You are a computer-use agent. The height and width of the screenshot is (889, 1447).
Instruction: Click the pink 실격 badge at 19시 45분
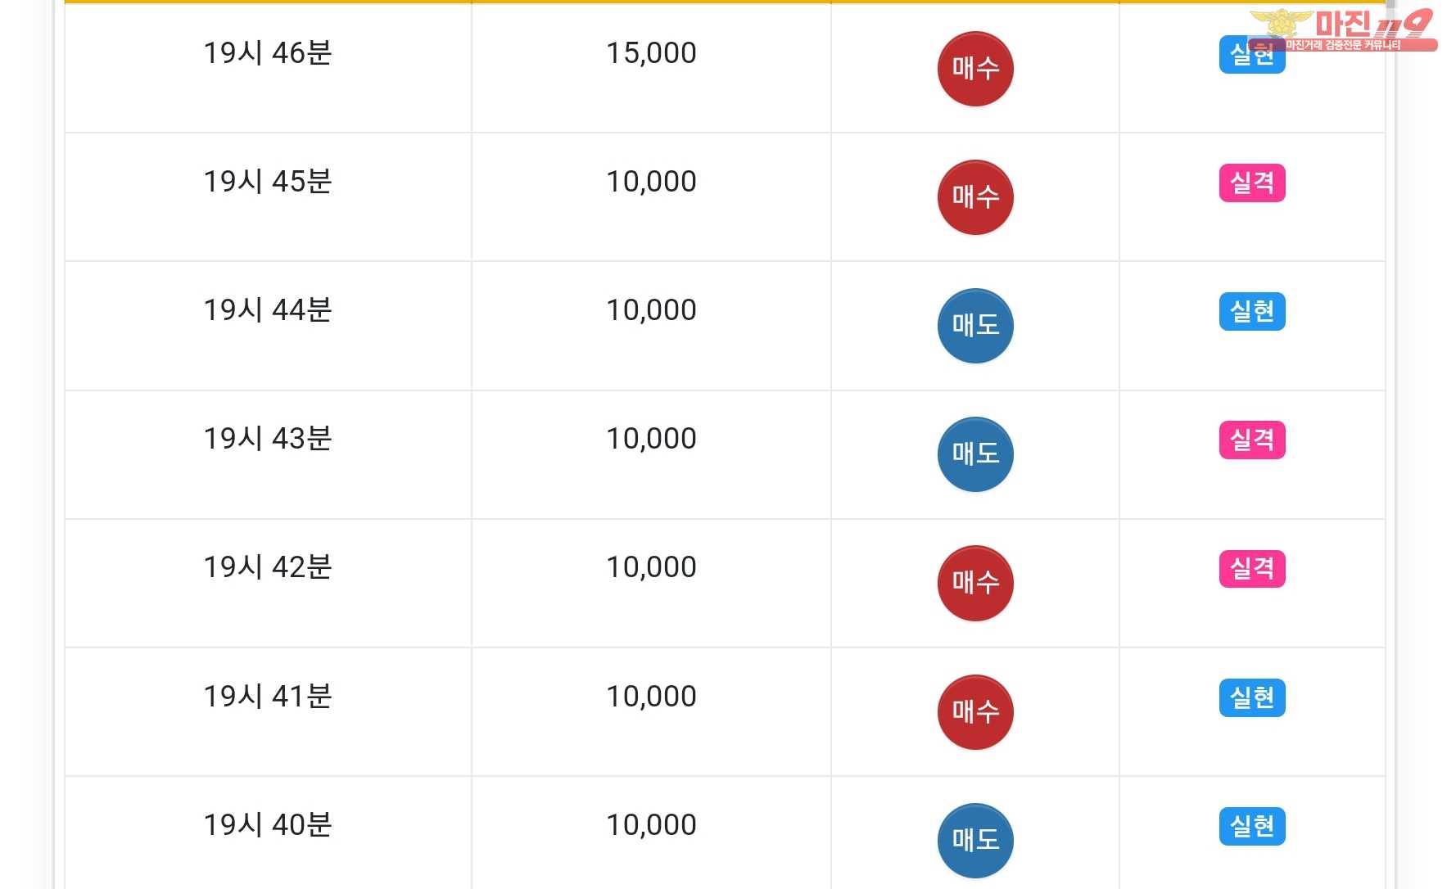pyautogui.click(x=1251, y=183)
